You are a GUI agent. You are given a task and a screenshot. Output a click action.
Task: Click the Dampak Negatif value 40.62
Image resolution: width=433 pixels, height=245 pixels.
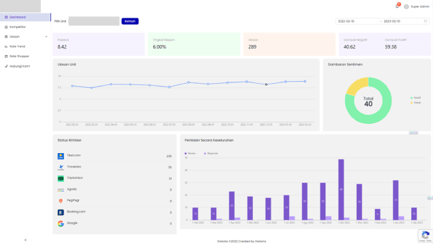[x=349, y=47]
